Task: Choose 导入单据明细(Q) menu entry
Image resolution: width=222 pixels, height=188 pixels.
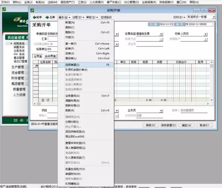Action: 86,148
